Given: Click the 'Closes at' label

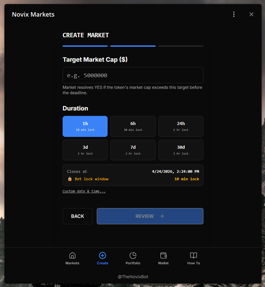Looking at the screenshot, I should 77,171.
